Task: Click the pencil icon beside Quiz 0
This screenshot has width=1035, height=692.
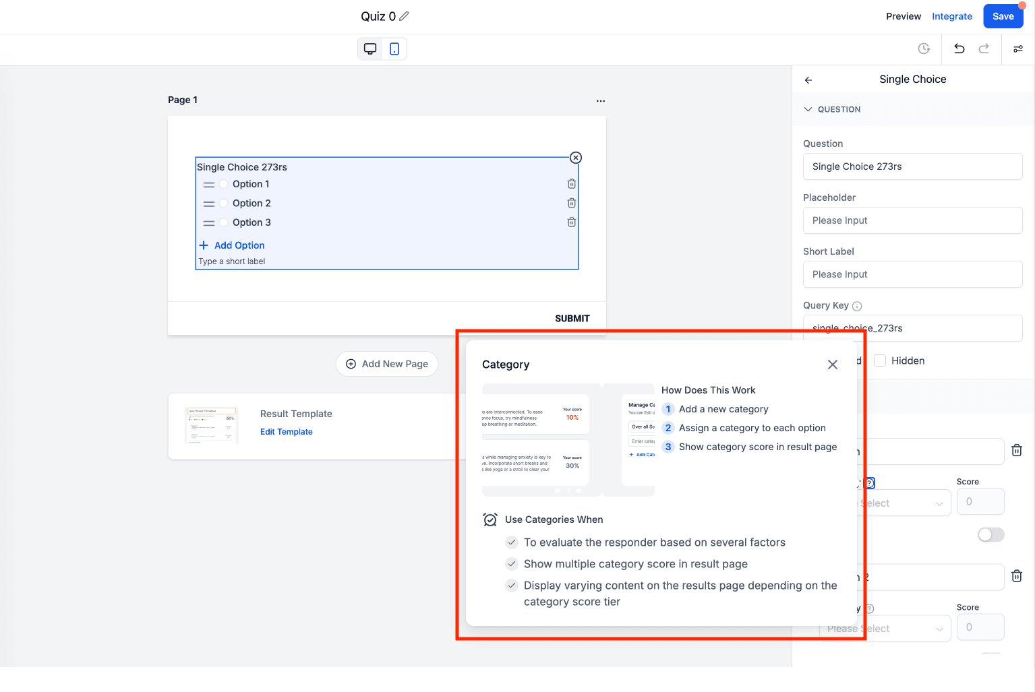Action: coord(404,16)
